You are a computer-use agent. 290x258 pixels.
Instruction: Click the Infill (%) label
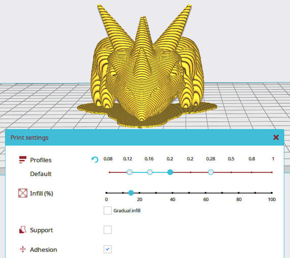pyautogui.click(x=41, y=193)
